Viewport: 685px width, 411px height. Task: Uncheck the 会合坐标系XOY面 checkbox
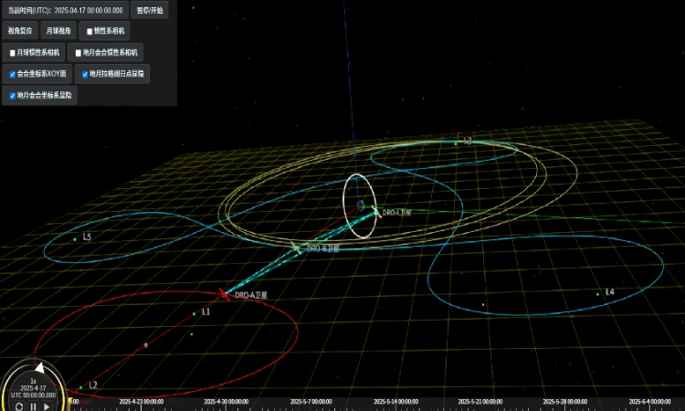13,74
